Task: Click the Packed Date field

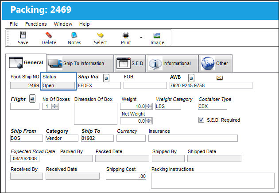Action: click(122, 158)
